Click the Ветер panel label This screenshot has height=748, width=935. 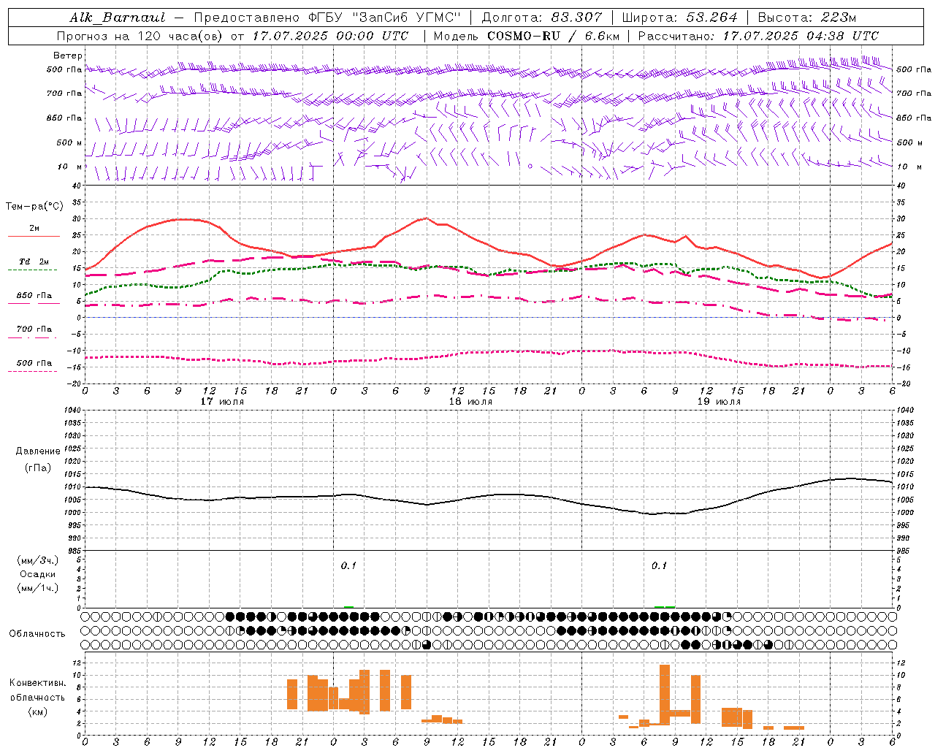[68, 56]
